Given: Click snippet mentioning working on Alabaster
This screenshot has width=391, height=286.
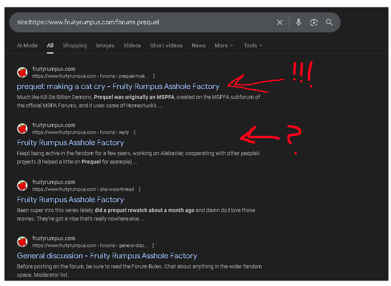Looking at the screenshot, I should tap(138, 157).
